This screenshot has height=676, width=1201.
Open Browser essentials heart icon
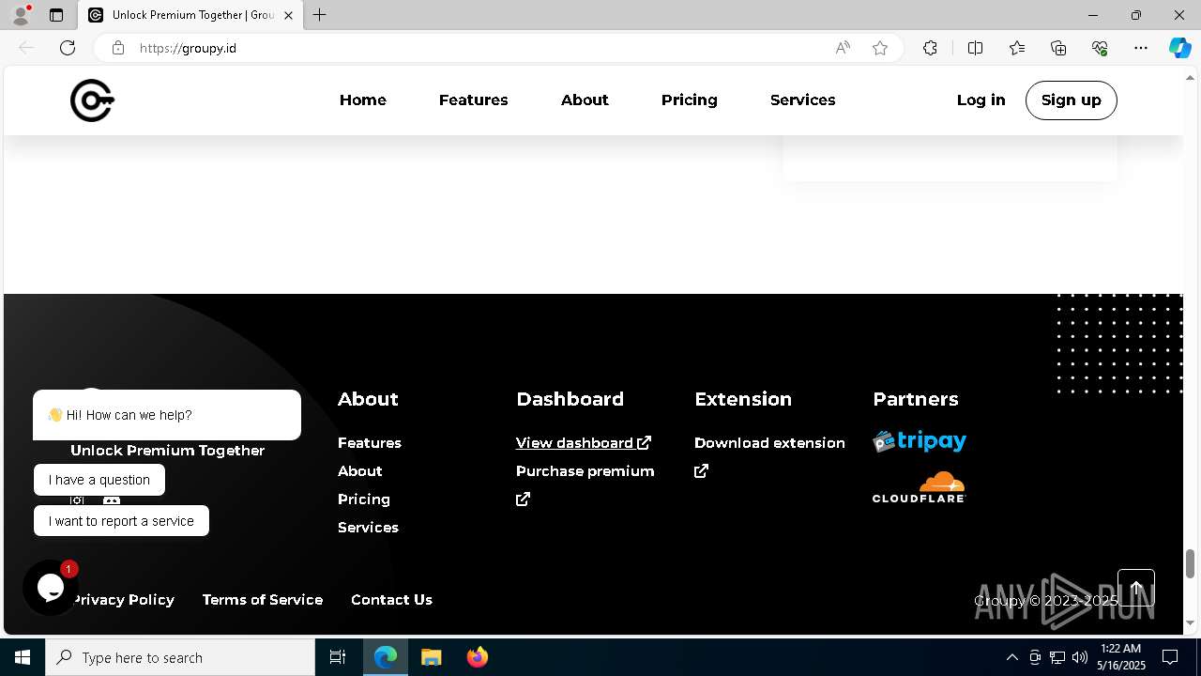click(1100, 48)
